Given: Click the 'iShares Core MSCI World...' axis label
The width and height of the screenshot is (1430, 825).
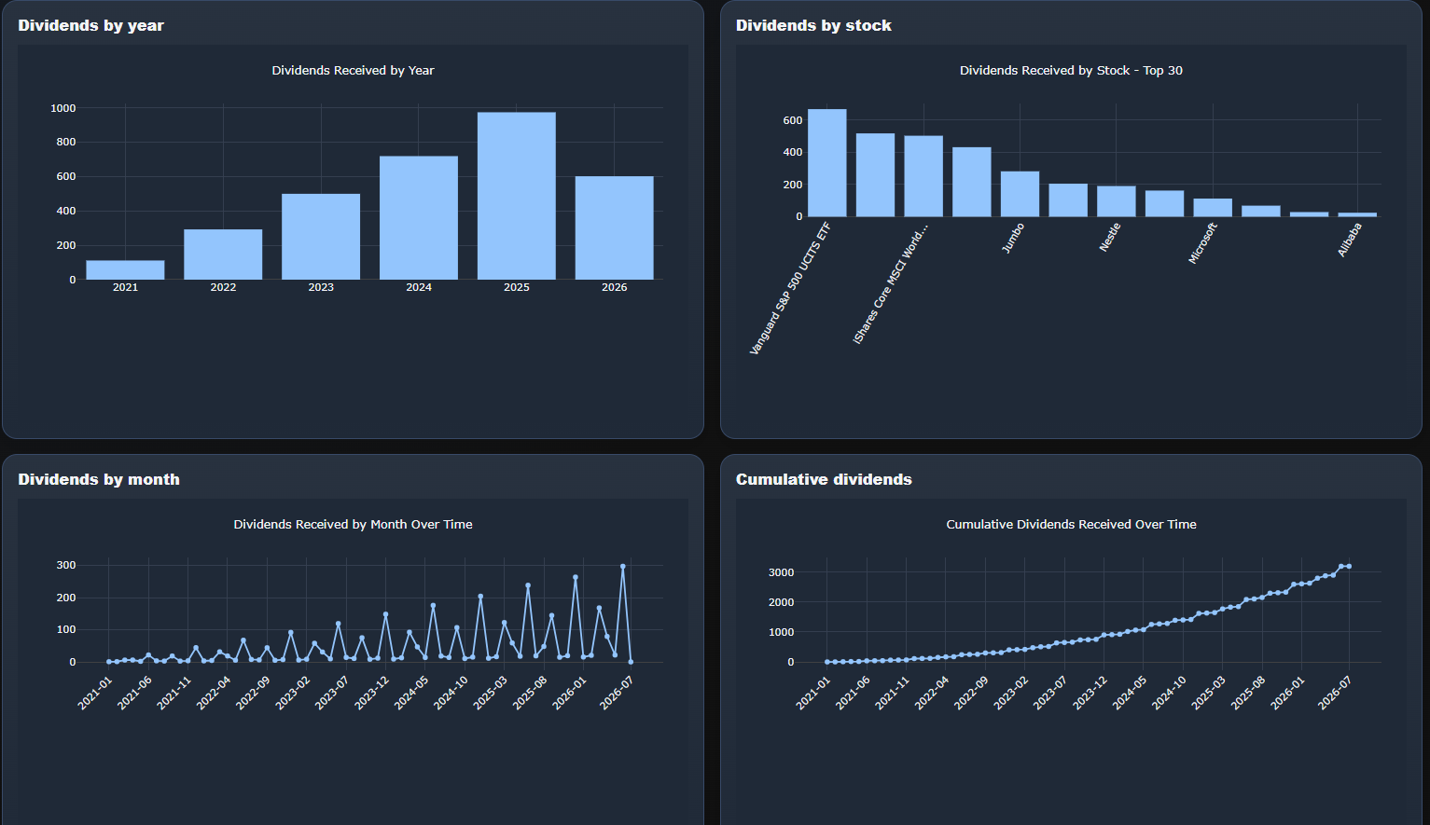Looking at the screenshot, I should [891, 282].
